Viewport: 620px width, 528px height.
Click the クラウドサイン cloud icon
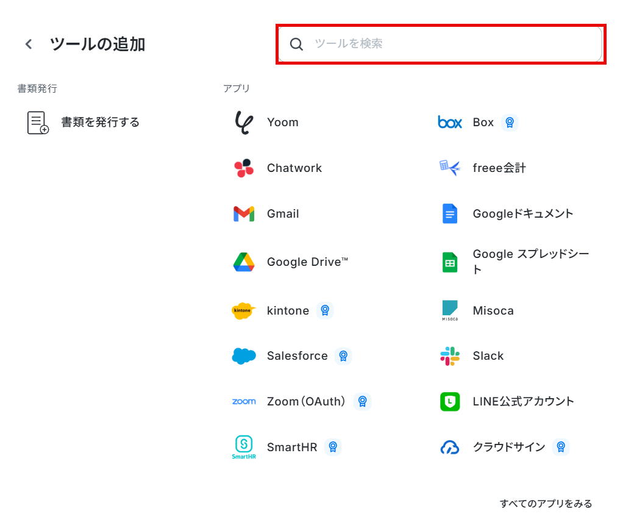coord(450,448)
